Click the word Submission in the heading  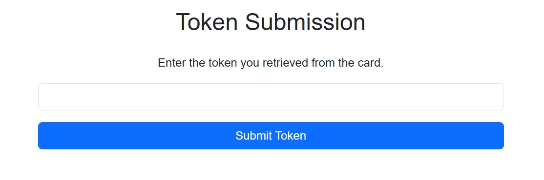point(305,22)
